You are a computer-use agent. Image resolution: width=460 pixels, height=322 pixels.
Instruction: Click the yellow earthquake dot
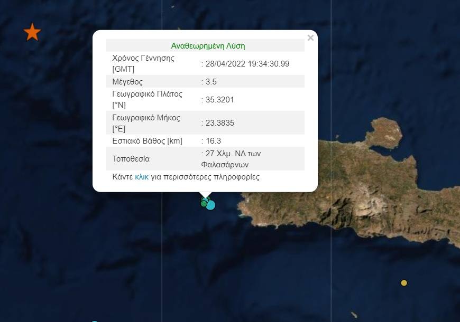pyautogui.click(x=404, y=283)
